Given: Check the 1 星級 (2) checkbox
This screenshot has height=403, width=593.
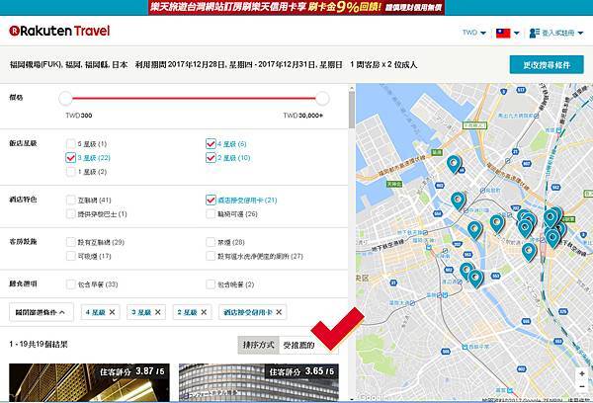Looking at the screenshot, I should (x=71, y=172).
